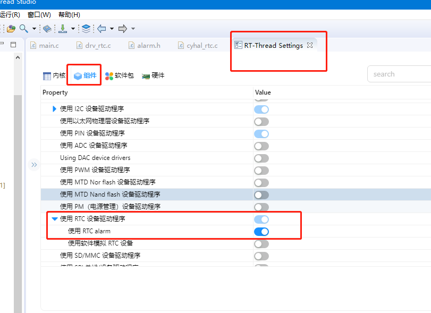Viewport: 431px width, 313px height.
Task: Click the blue book SDK manager icon
Action: pyautogui.click(x=47, y=29)
